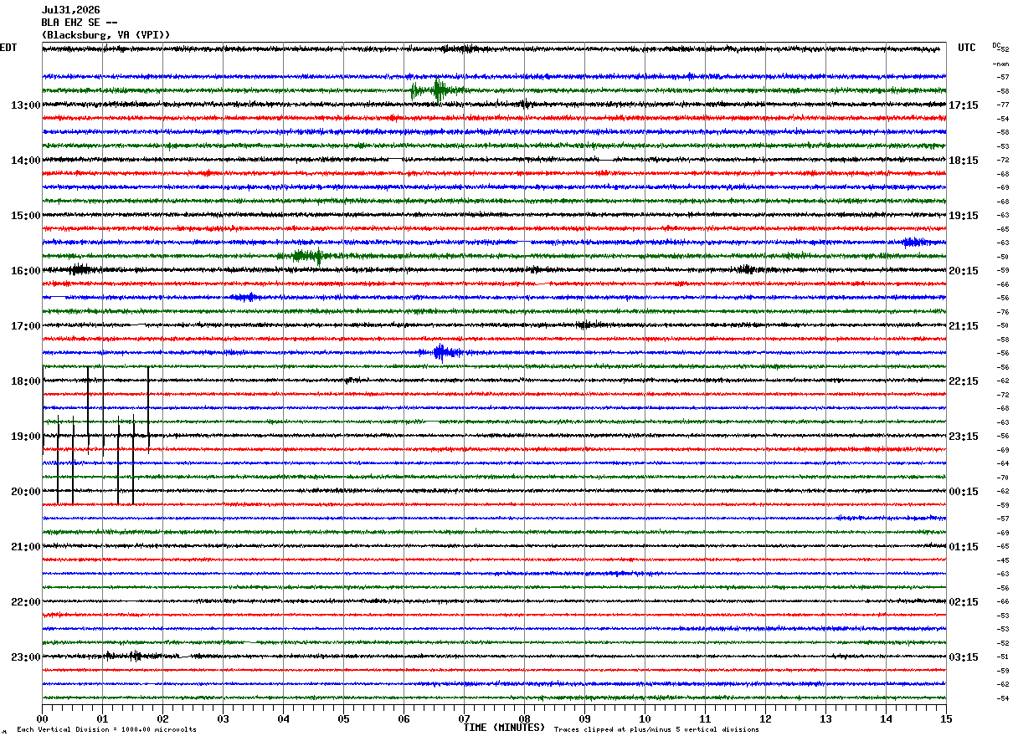The height and width of the screenshot is (741, 1013).
Task: Select the 20:00 EDT time label
Action: pyautogui.click(x=26, y=492)
